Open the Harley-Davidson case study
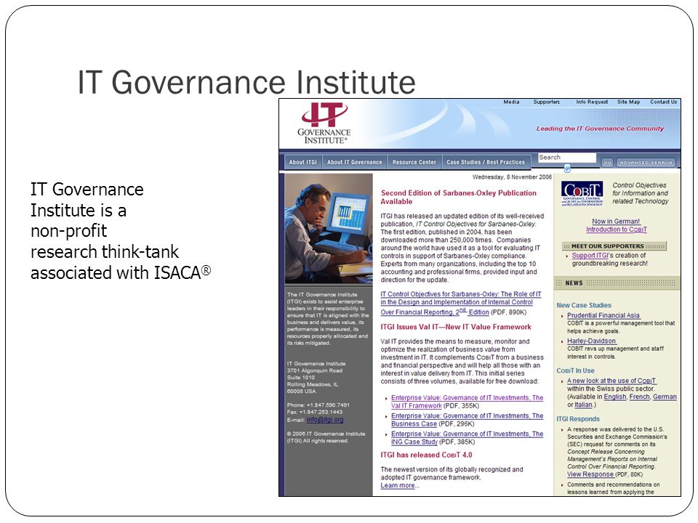Screen dimensions: 698x523 pyautogui.click(x=591, y=341)
